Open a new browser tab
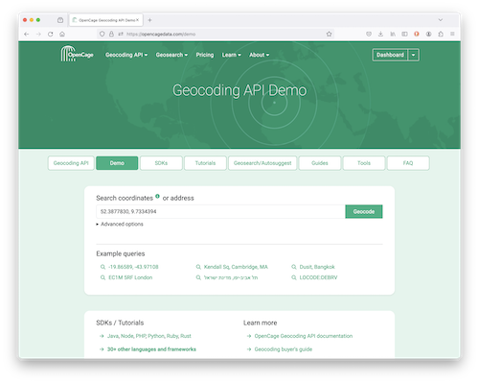The height and width of the screenshot is (383, 479). coord(149,20)
